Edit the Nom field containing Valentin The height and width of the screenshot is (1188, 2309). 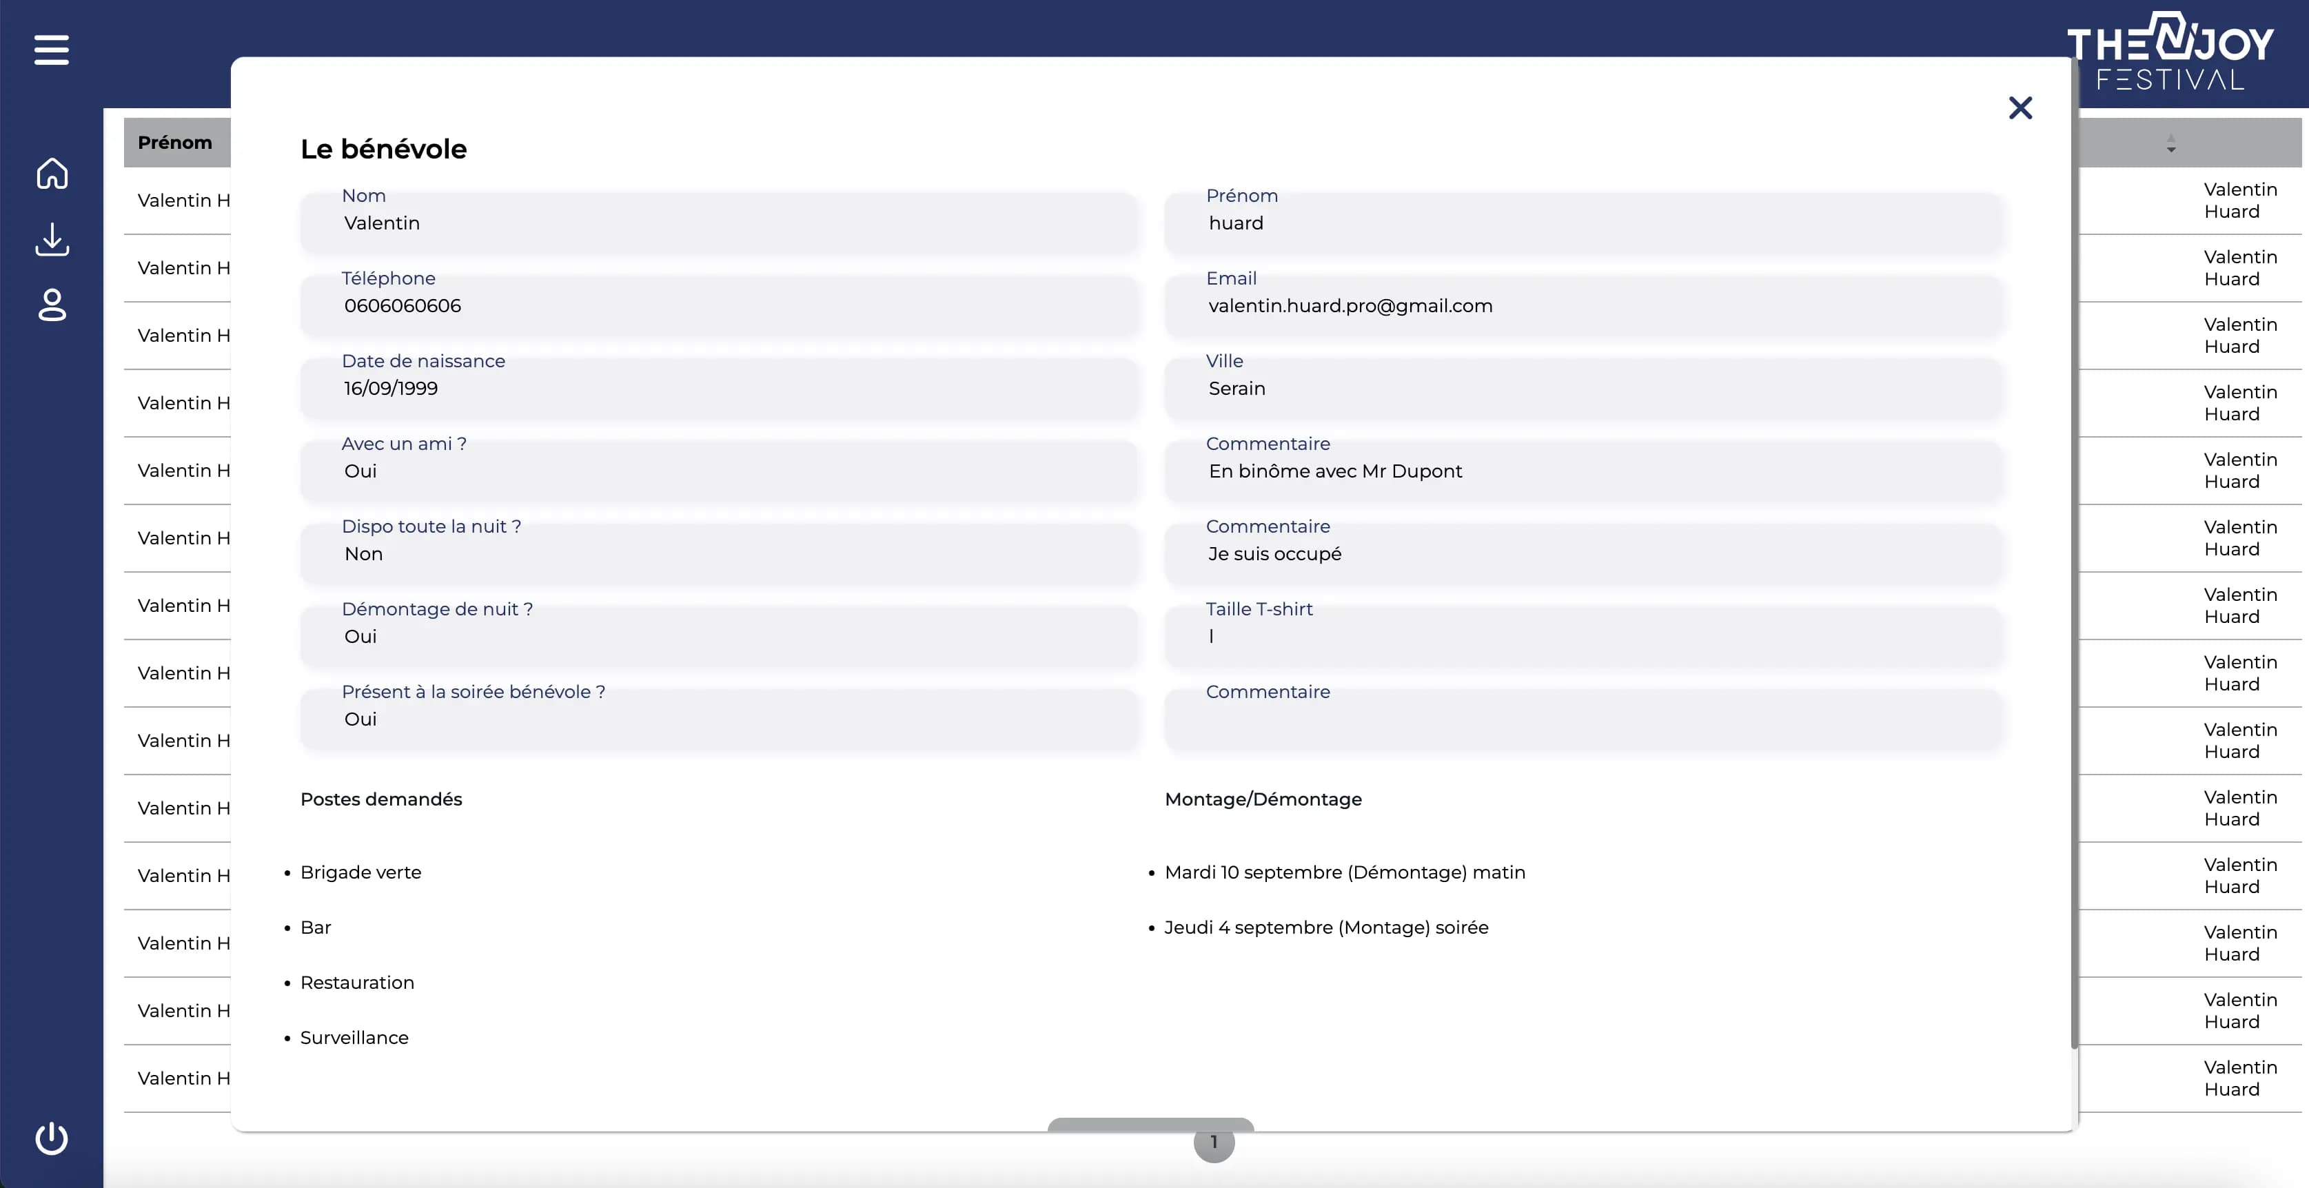point(717,223)
